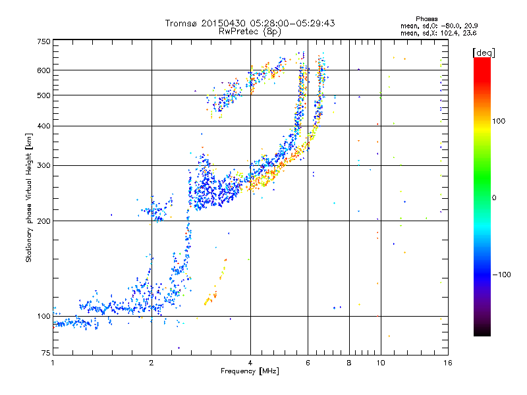Viewport: 527px width, 395px height.
Task: Click the colorbar tick label "100"
Action: coord(499,121)
